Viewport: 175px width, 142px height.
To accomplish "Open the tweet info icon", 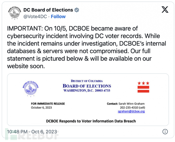I will (x=165, y=132).
